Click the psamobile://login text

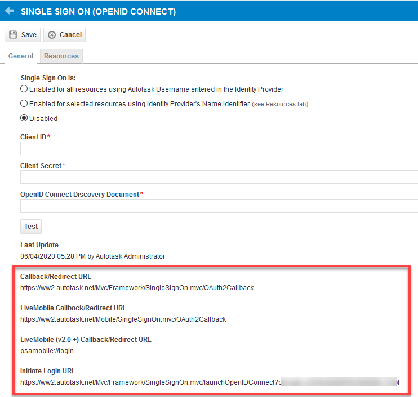click(x=47, y=351)
